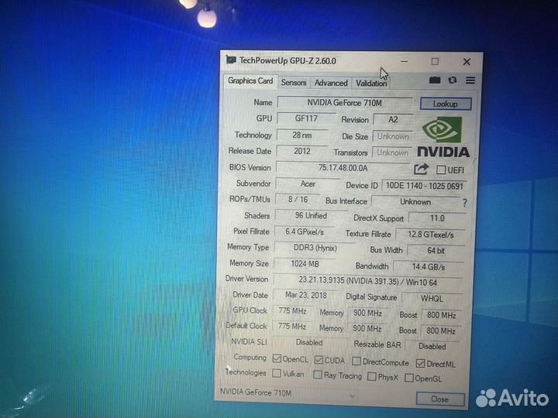Click the GPU field showing GF117
The image size is (558, 418).
point(306,118)
